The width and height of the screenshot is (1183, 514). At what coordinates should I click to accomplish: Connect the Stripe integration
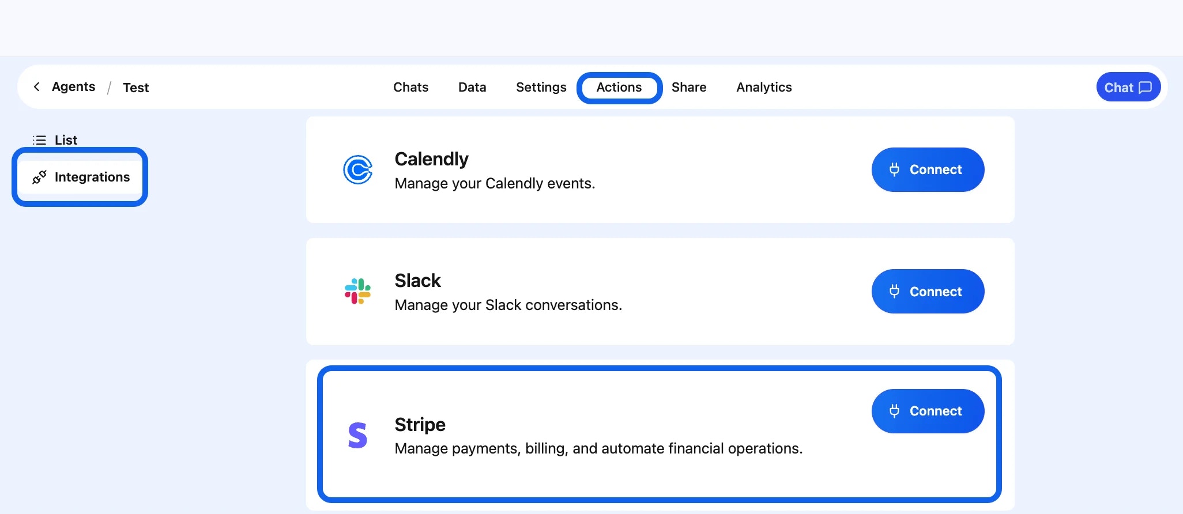point(928,411)
